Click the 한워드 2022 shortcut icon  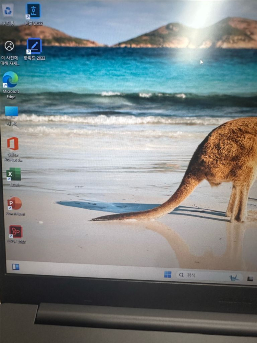click(34, 46)
